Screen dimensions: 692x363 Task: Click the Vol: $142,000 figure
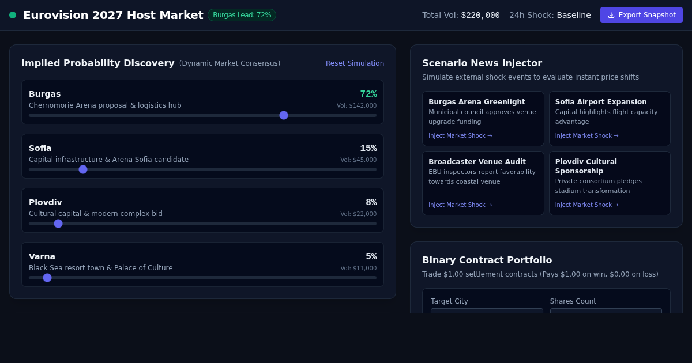click(357, 106)
